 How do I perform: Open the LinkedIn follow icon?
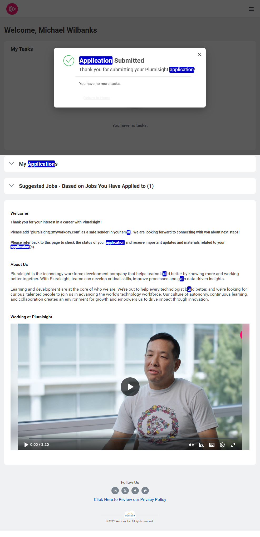[115, 491]
